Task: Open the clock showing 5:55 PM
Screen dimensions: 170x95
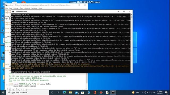Action: [160, 93]
